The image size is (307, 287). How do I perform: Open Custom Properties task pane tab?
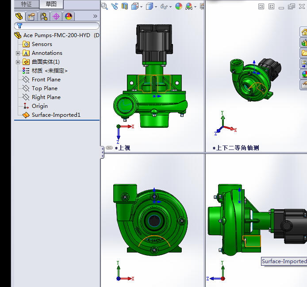click(x=303, y=85)
